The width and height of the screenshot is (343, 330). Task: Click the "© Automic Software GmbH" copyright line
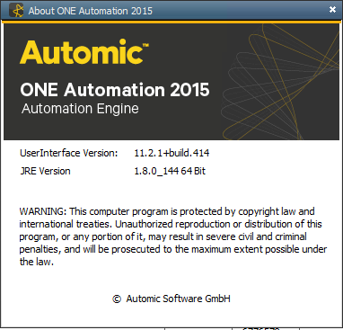(x=171, y=299)
